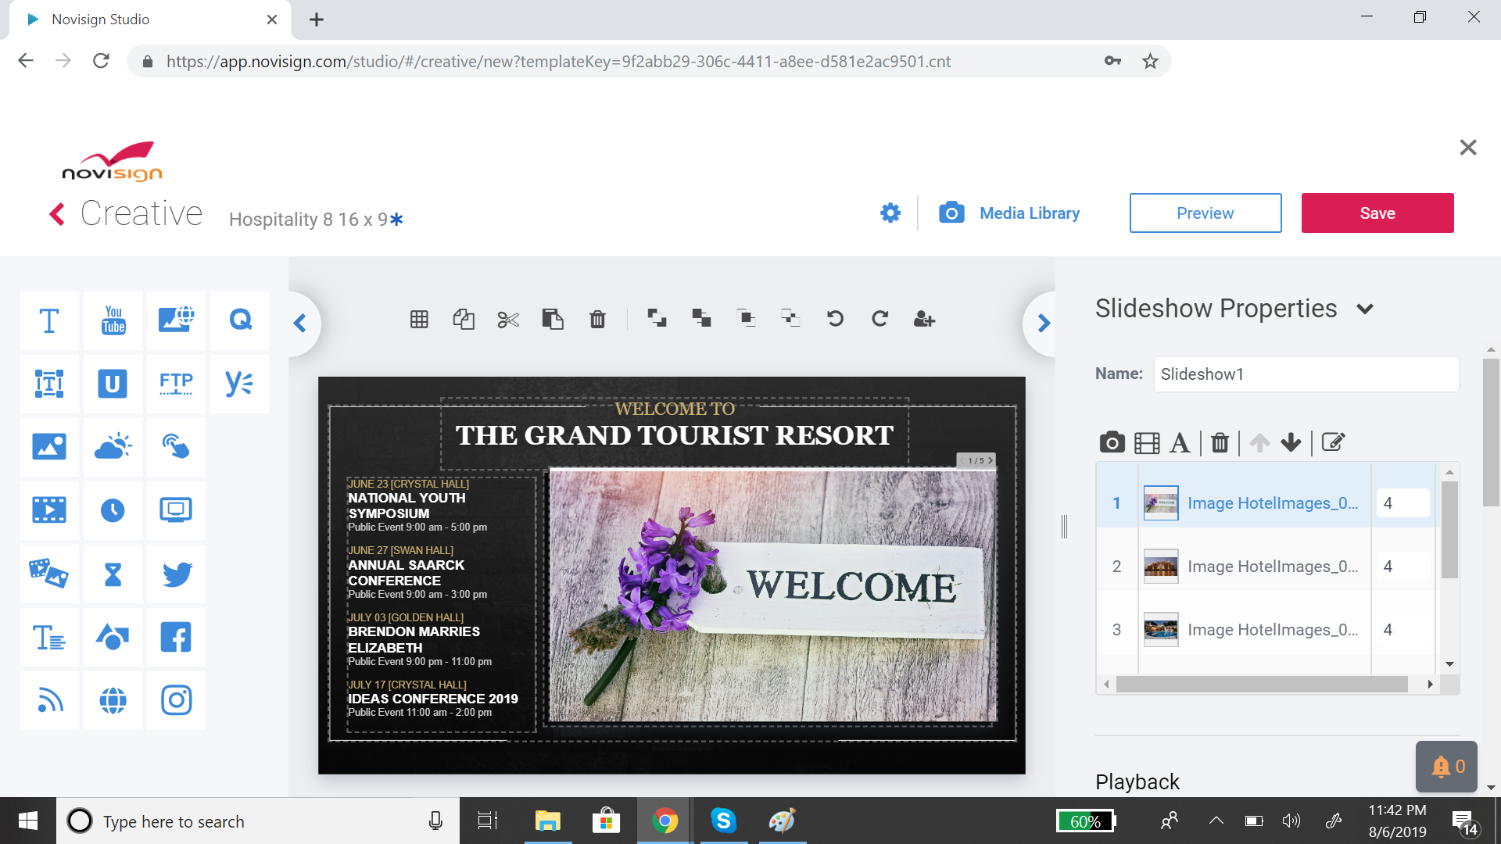Select the Text widget tool

pyautogui.click(x=48, y=320)
